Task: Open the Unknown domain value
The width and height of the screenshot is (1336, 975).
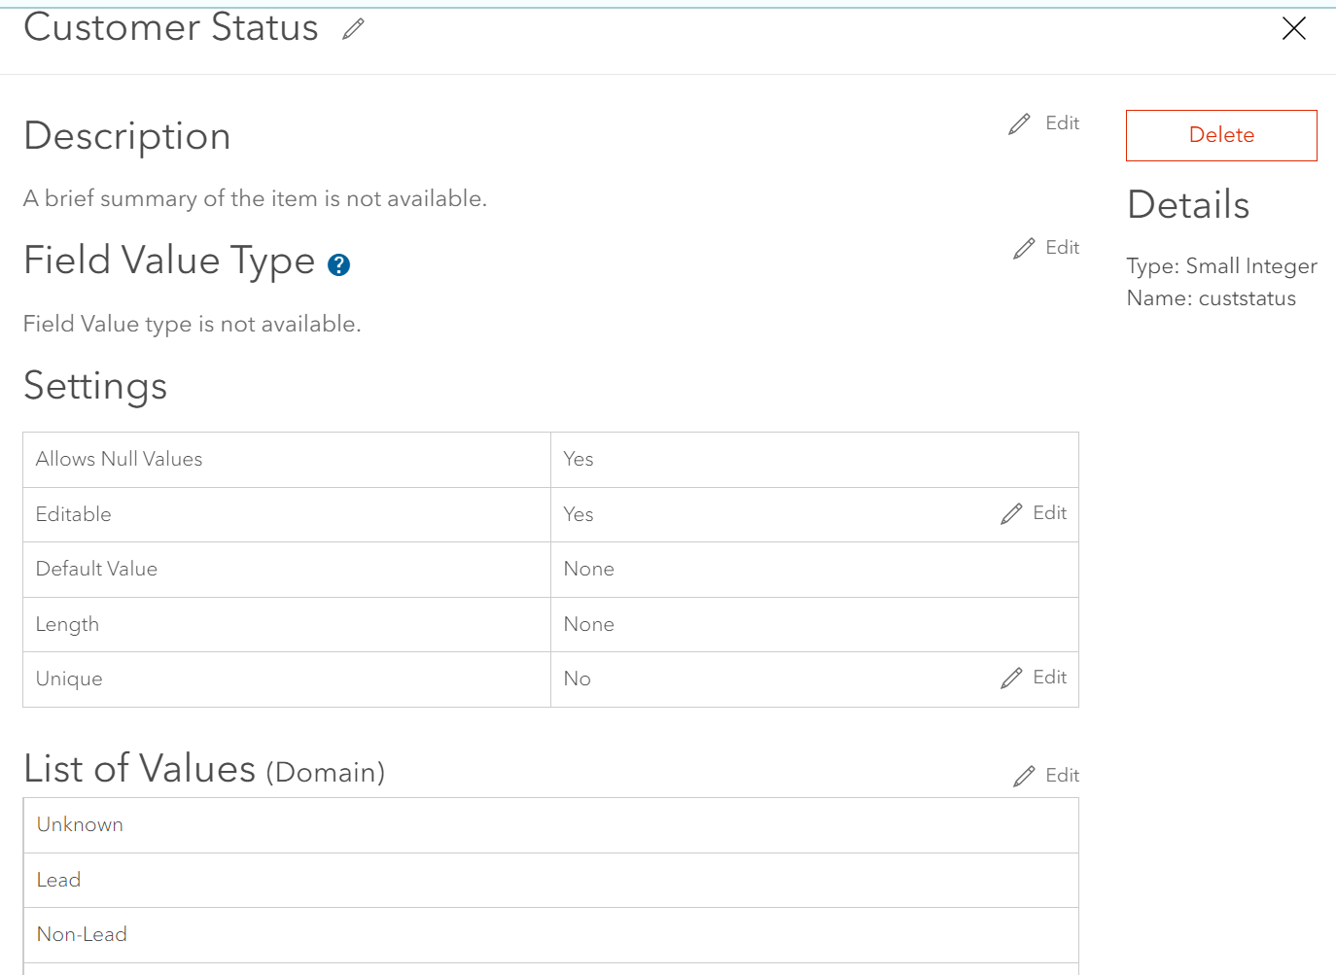Action: pyautogui.click(x=80, y=824)
